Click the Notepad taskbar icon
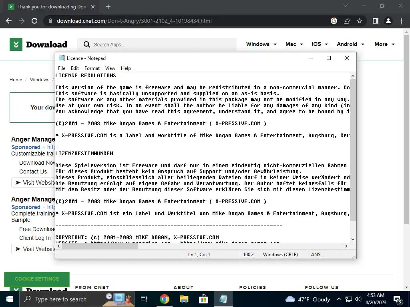Screen dimensions: 410x307 pyautogui.click(x=223, y=299)
